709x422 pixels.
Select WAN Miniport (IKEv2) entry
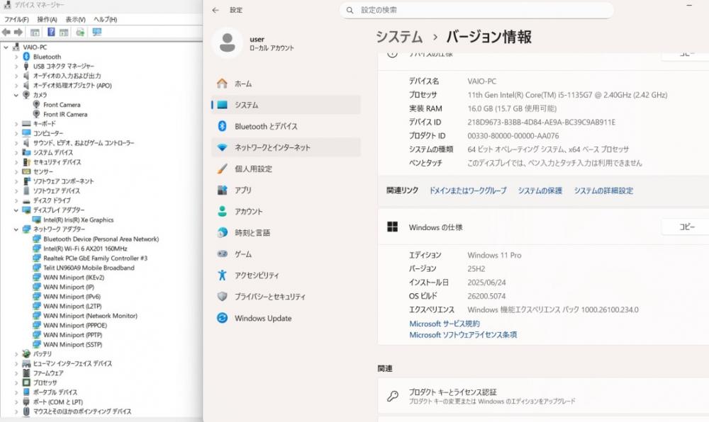tap(74, 277)
